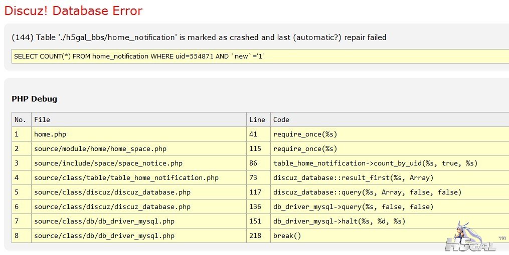Image resolution: width=509 pixels, height=255 pixels.
Task: Click the No. column header
Action: [x=20, y=119]
